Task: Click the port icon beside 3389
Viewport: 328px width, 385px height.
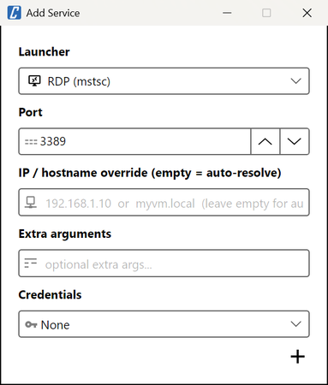Action: coord(31,142)
